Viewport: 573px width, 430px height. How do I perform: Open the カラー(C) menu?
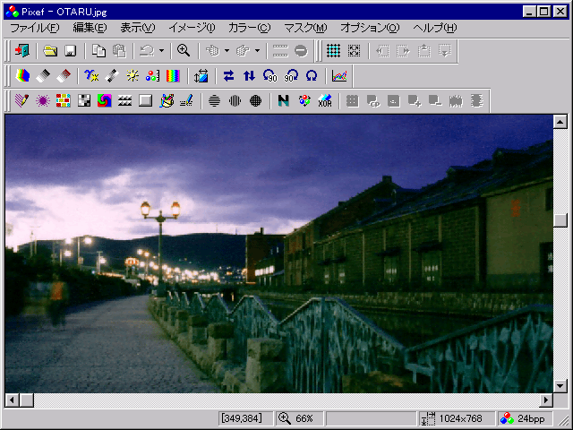250,28
